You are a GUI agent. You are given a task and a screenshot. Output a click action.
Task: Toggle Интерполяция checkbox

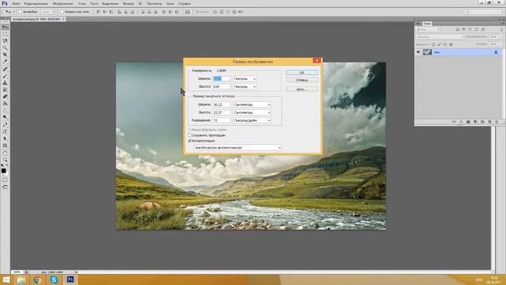[190, 141]
